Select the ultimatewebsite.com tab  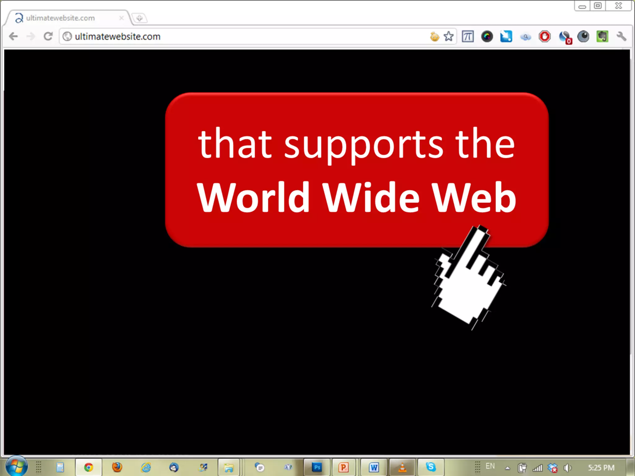point(60,18)
